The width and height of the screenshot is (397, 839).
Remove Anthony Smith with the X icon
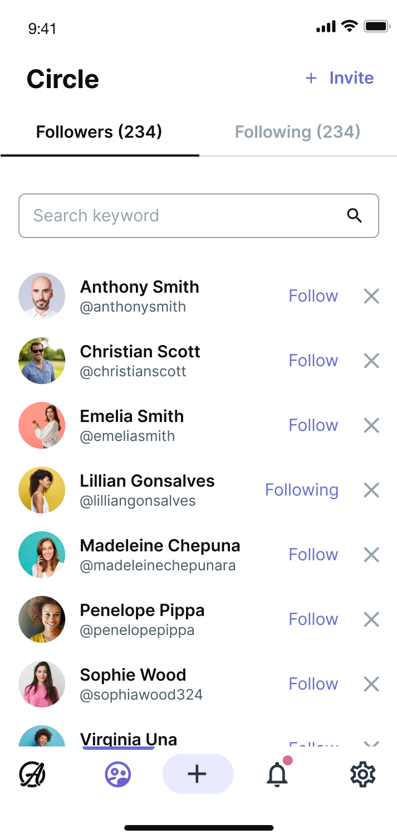(371, 296)
